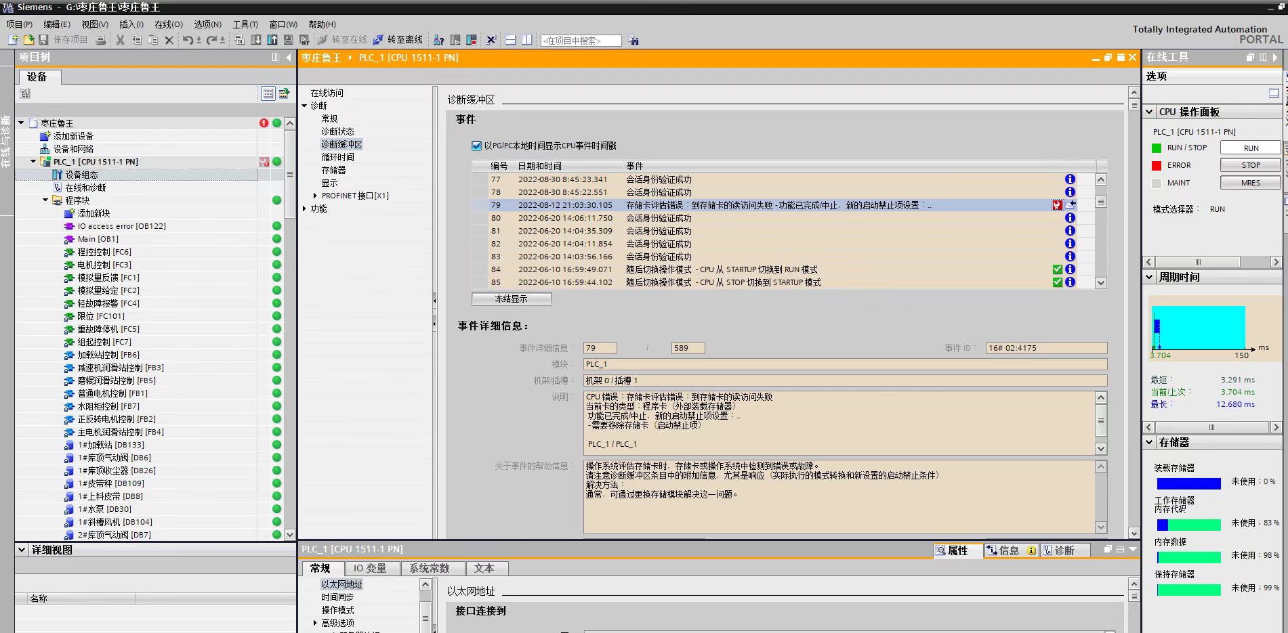Collapse the 详细视图 pane

pyautogui.click(x=22, y=550)
